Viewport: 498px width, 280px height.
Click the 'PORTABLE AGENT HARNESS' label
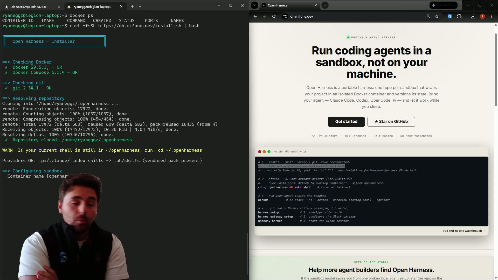pyautogui.click(x=373, y=38)
